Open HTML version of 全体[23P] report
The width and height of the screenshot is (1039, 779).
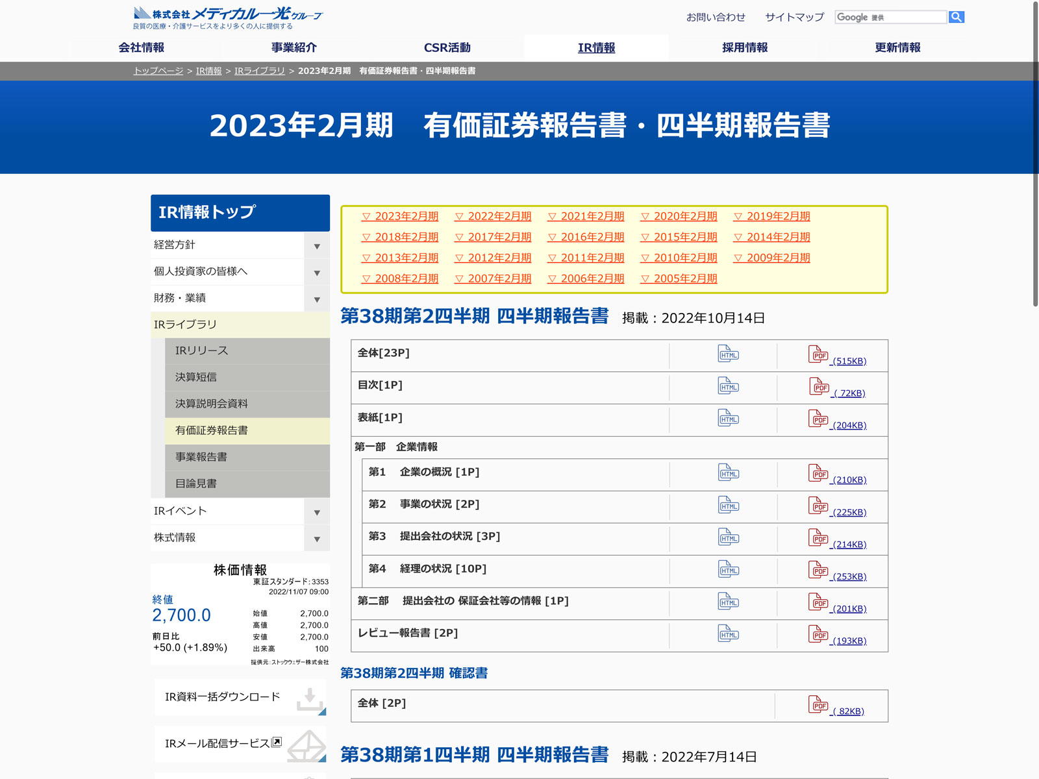(728, 354)
